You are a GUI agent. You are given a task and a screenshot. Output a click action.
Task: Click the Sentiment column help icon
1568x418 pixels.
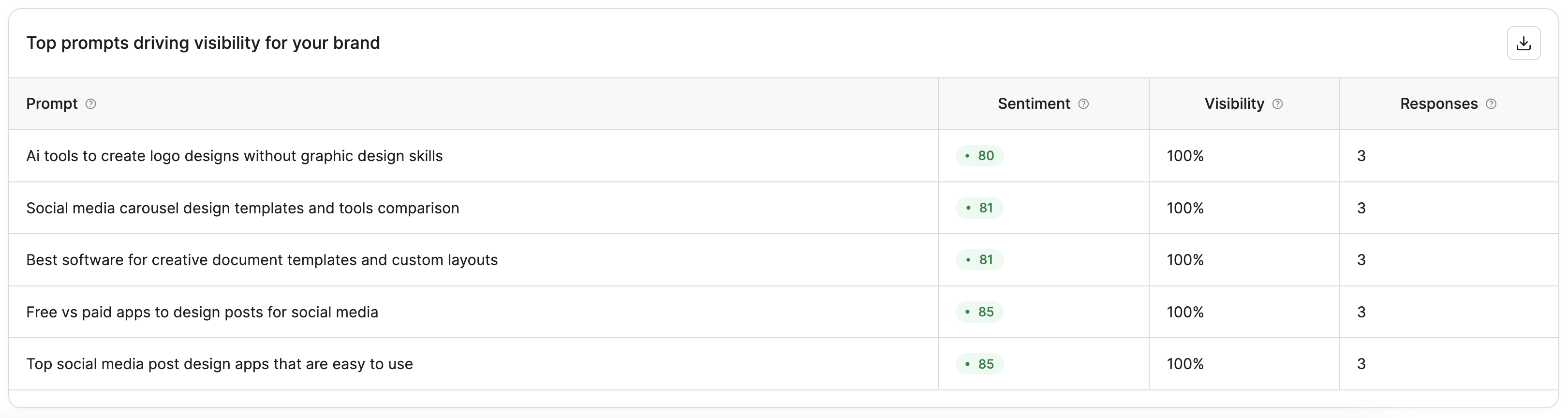pyautogui.click(x=1083, y=104)
